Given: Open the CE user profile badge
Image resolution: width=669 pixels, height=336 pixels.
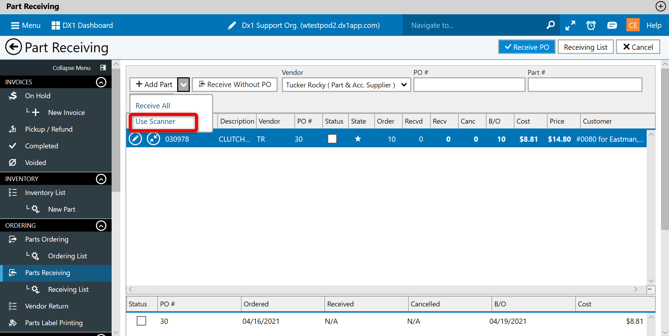Looking at the screenshot, I should [633, 25].
